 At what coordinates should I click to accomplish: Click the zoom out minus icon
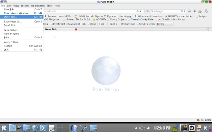click(189, 11)
